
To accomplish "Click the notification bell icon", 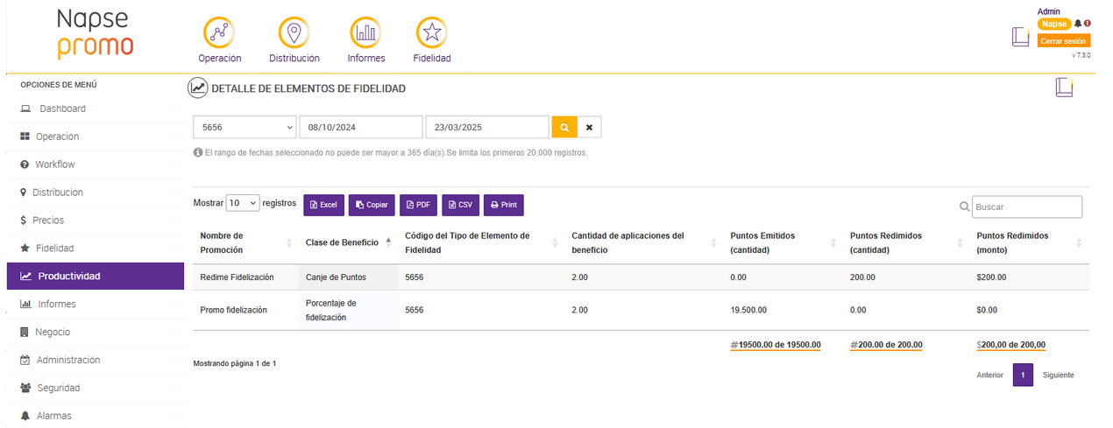I will click(x=1078, y=24).
